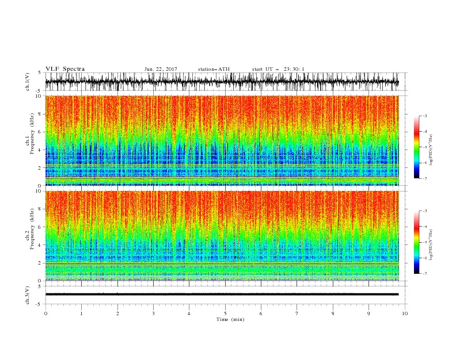Click the "8" frequency tick of the ch.1 spectrogram
456x352 pixels.
[40, 114]
